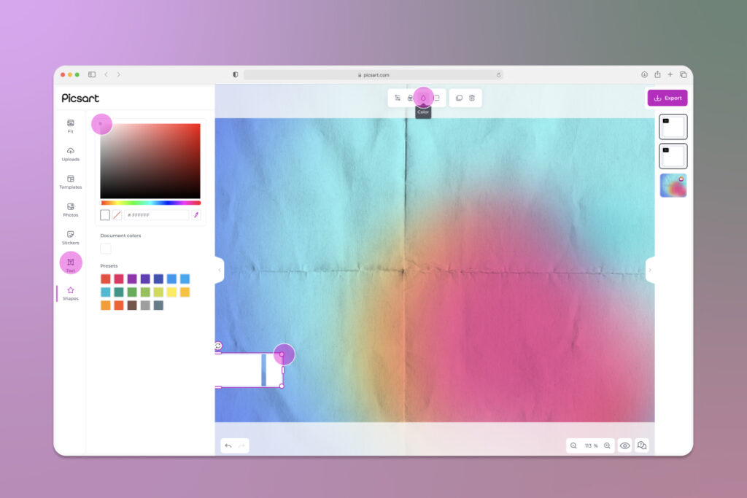
Task: Open the Color tool above the canvas
Action: point(423,97)
